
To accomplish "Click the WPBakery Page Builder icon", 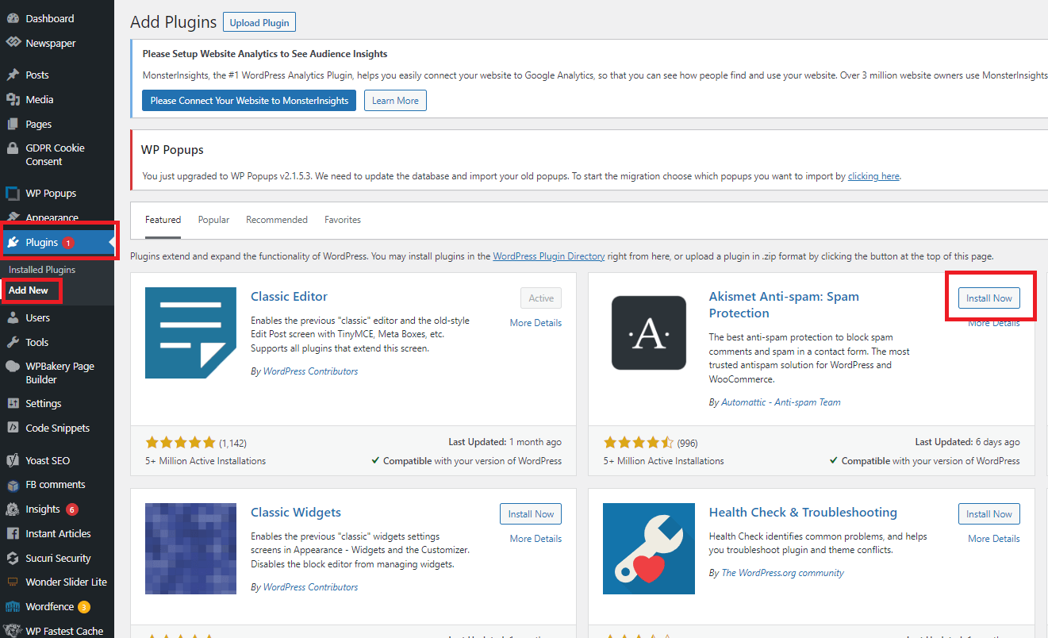I will click(x=13, y=367).
